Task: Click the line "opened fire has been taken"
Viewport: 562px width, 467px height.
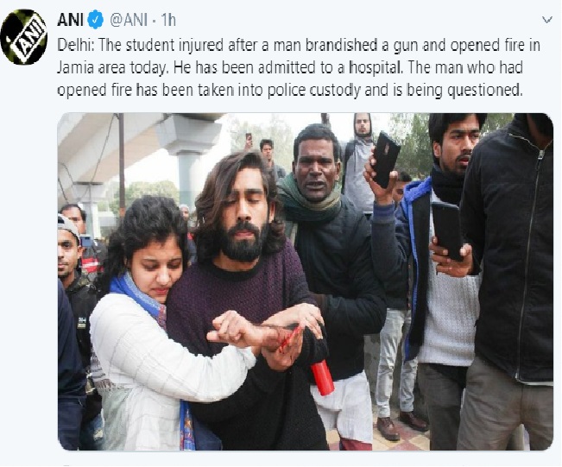Action: coord(288,90)
